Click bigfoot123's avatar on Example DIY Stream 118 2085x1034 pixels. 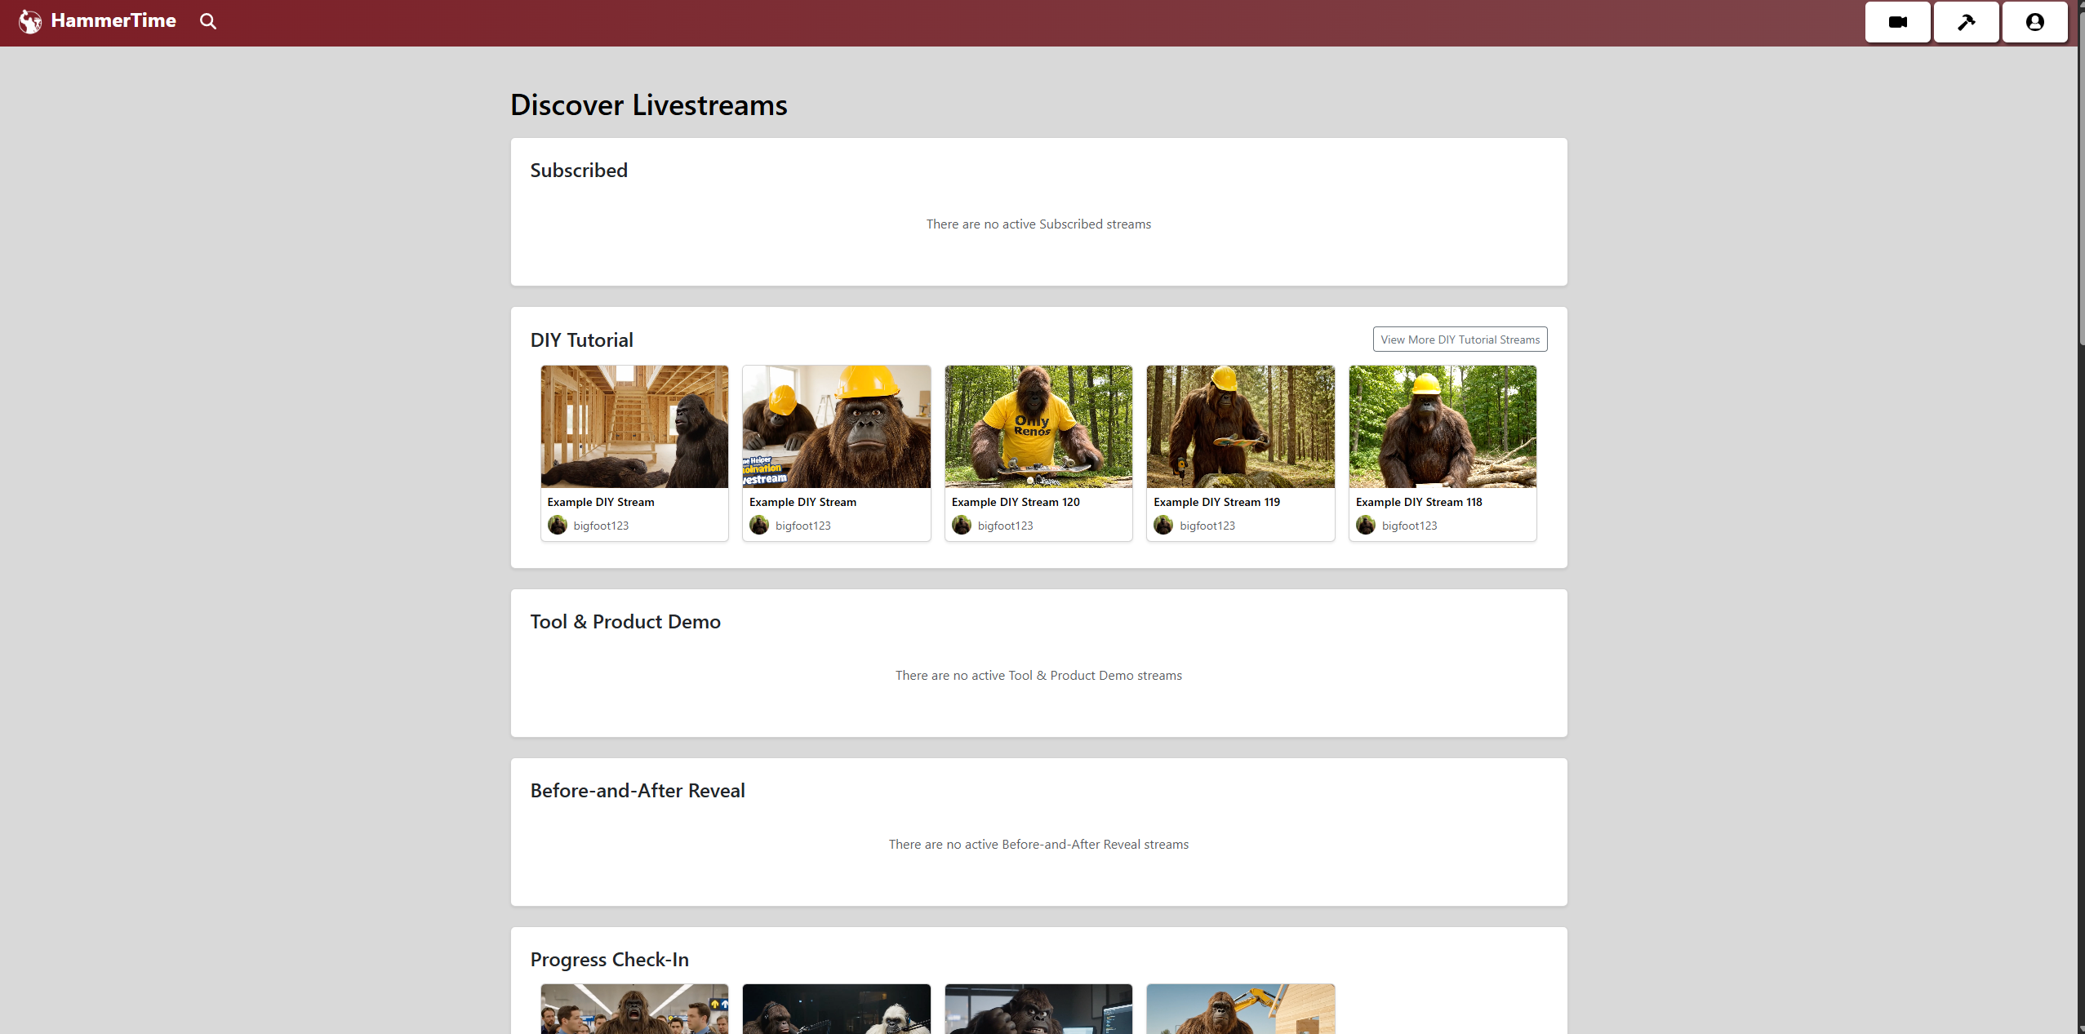tap(1365, 525)
